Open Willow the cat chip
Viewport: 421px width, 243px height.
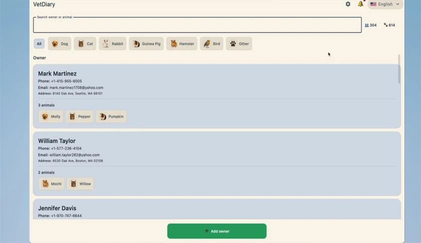(x=80, y=184)
